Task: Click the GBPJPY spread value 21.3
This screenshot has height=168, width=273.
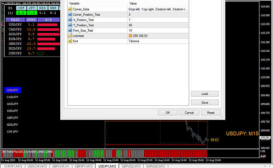Action: pos(31,44)
